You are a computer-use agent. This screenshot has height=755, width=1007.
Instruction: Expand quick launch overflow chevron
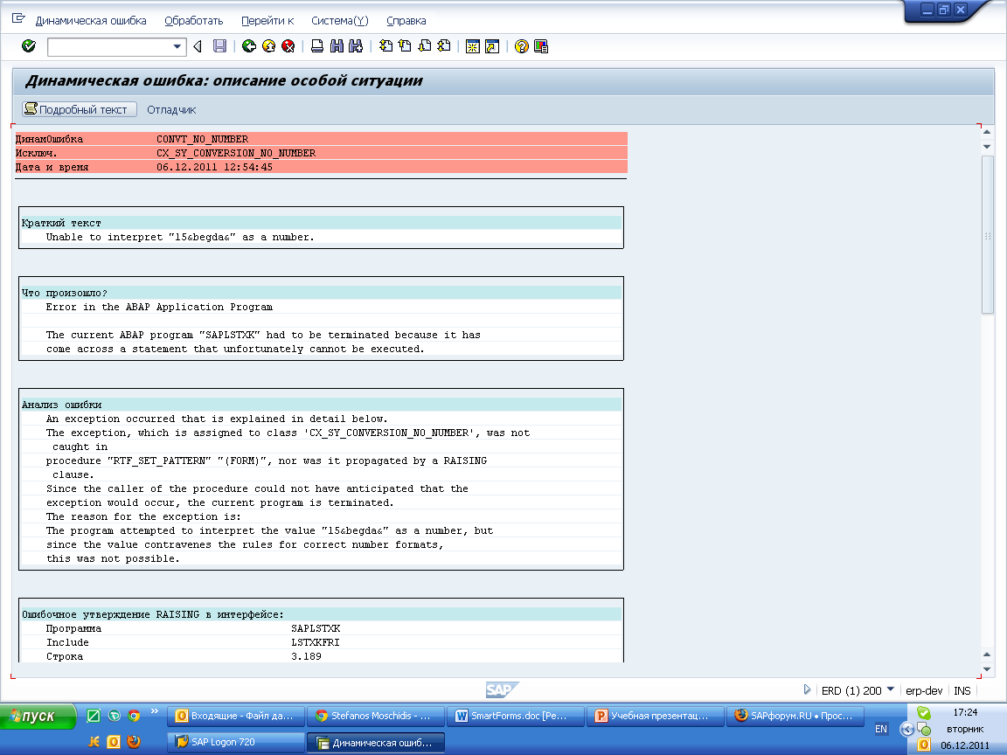pyautogui.click(x=154, y=710)
